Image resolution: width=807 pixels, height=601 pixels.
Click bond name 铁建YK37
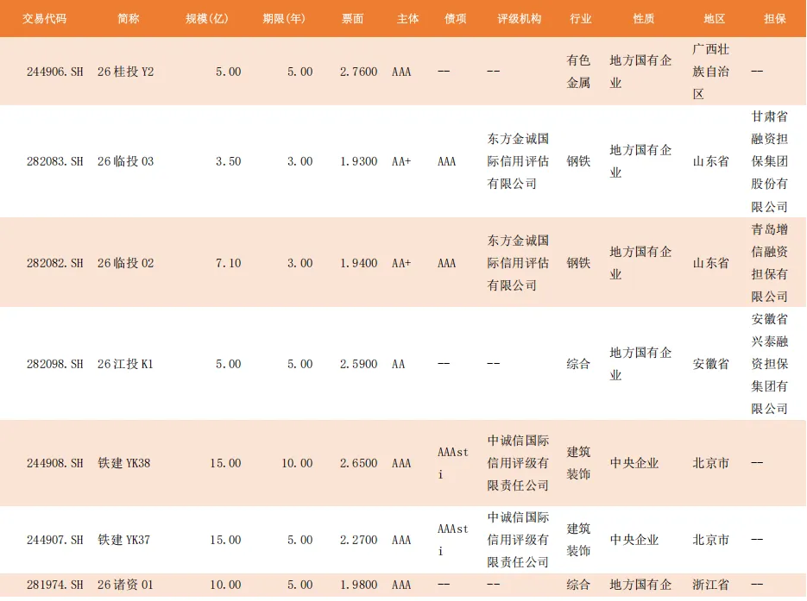pyautogui.click(x=124, y=540)
